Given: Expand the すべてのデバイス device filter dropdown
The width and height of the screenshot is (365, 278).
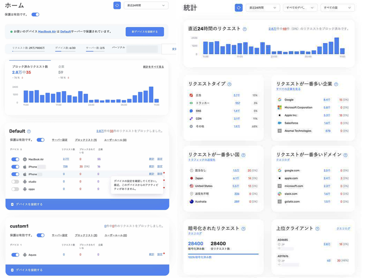Looking at the screenshot, I should pos(300,8).
